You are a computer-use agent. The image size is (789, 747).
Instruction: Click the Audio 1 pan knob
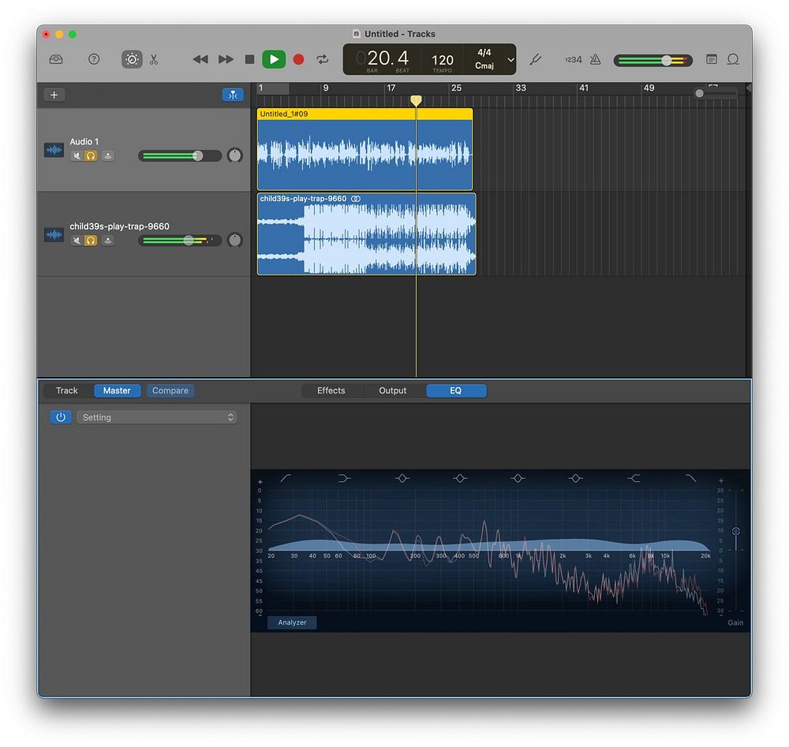point(234,155)
